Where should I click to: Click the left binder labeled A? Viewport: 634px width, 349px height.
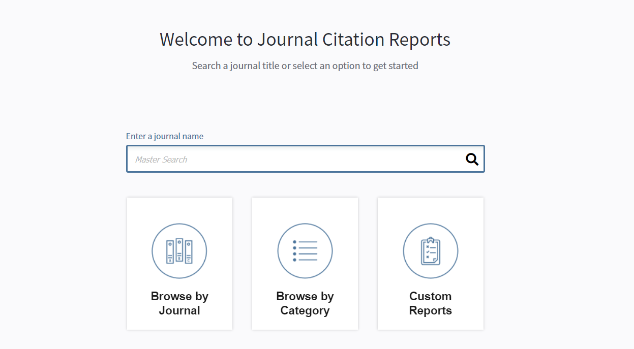click(170, 252)
